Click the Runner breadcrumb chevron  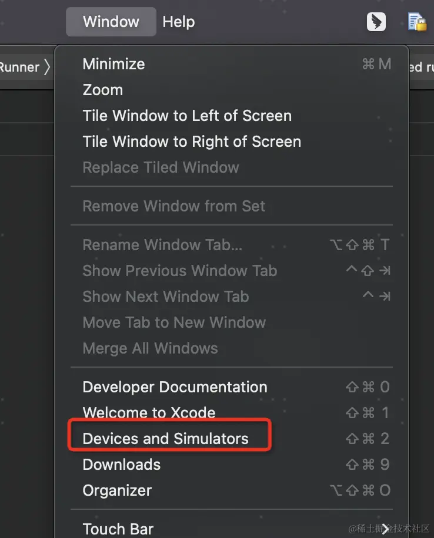click(x=47, y=67)
